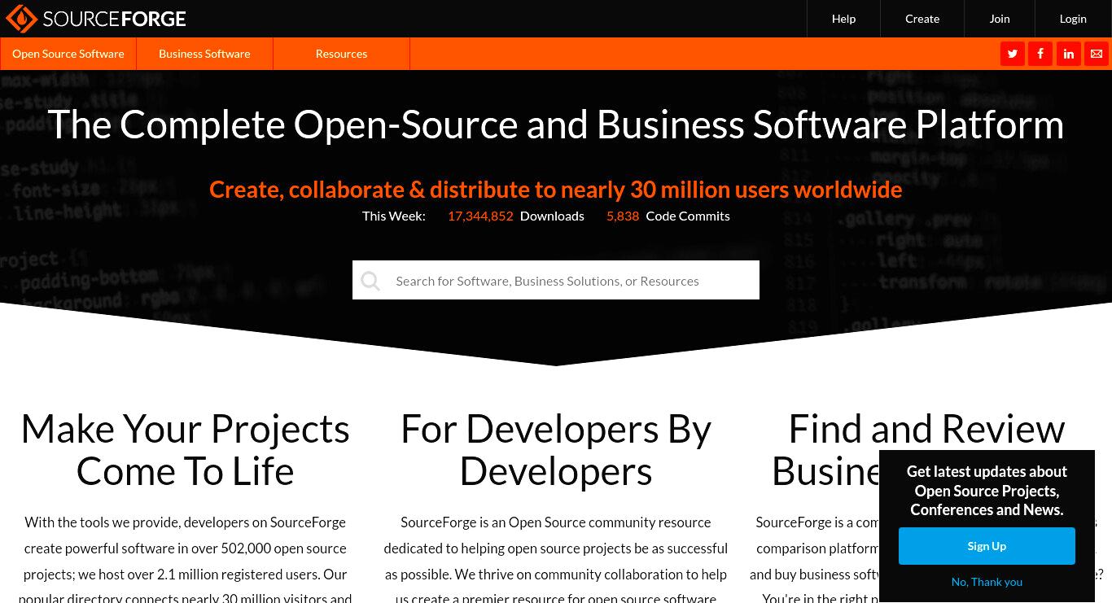Click the For Developers By Developers heading
The image size is (1112, 603).
coord(556,450)
